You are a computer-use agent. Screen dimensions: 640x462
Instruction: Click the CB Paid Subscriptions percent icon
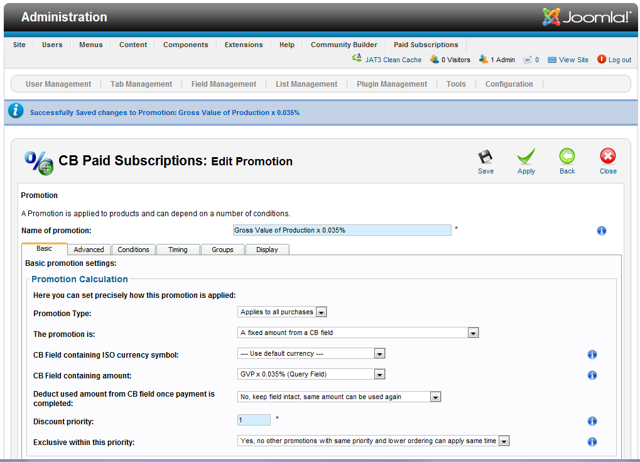click(39, 163)
